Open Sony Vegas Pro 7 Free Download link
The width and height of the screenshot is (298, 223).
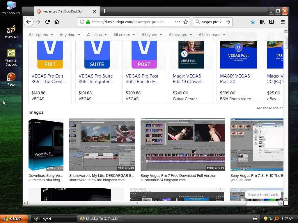click(x=178, y=176)
